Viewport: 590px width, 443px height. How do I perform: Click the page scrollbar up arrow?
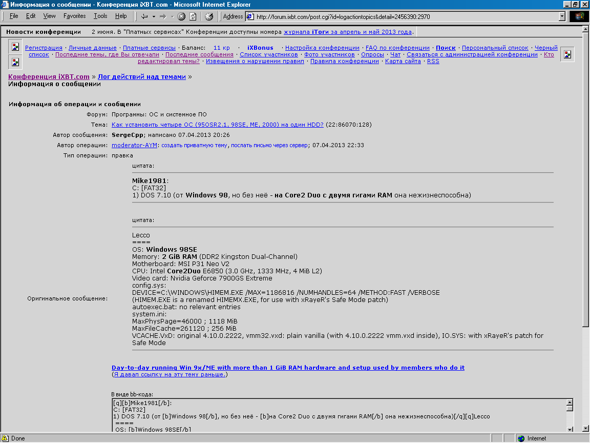[x=585, y=29]
